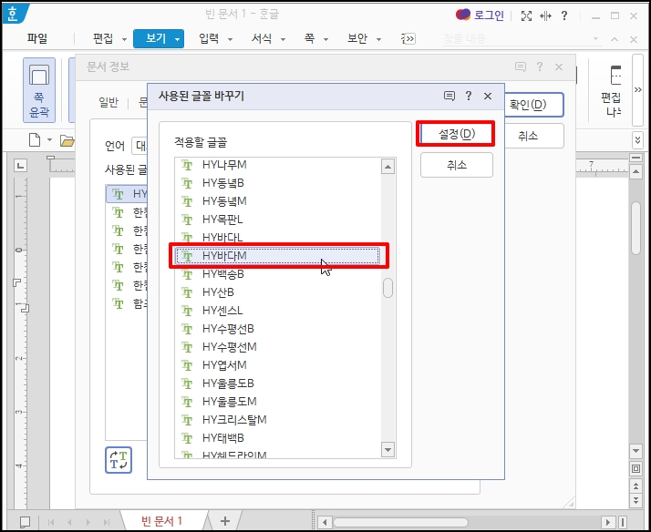This screenshot has height=532, width=651.
Task: Click 취소 in the 사용된 글꼴 바꾸기 dialog
Action: [x=457, y=165]
